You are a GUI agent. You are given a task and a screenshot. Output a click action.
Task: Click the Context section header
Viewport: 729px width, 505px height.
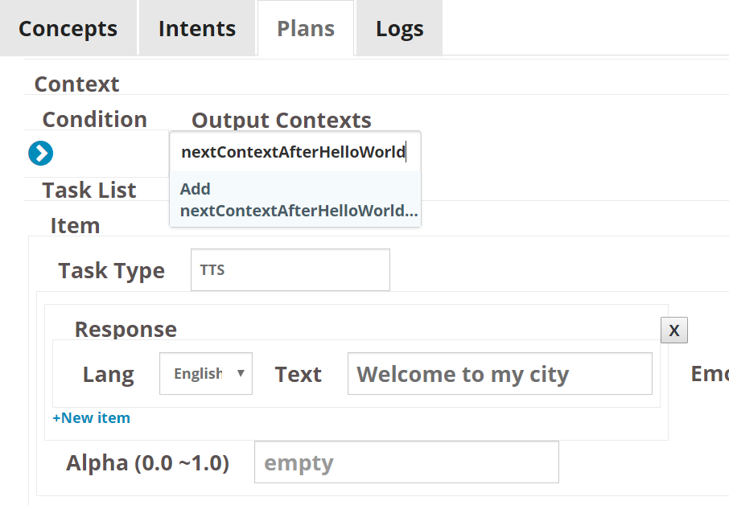tap(76, 84)
